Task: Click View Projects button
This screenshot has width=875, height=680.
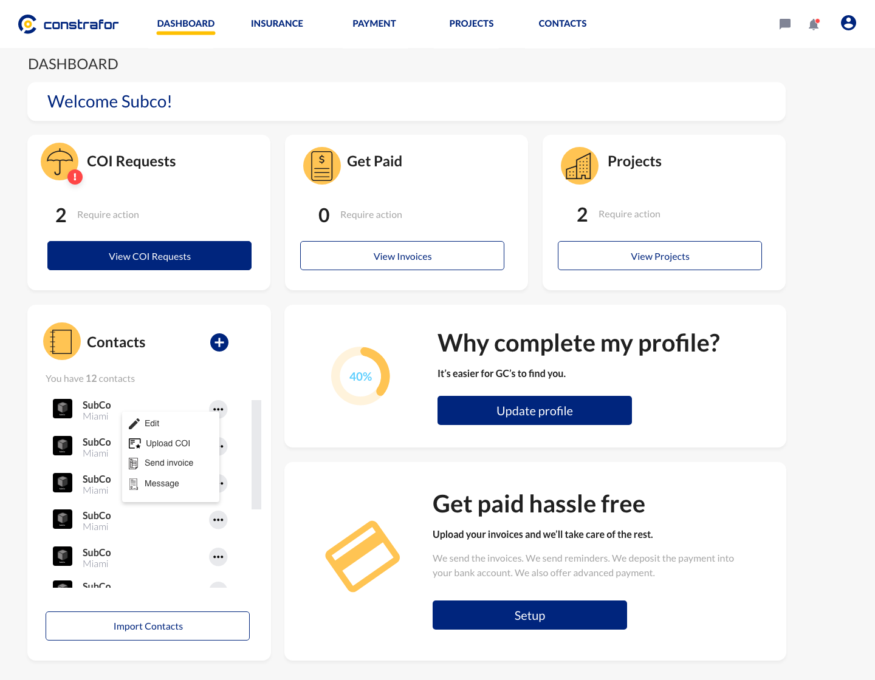Action: [x=660, y=256]
